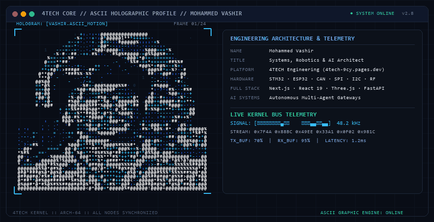Click the Engineering Architecture & Telemetry heading
Image resolution: width=434 pixels, height=222 pixels.
click(292, 38)
